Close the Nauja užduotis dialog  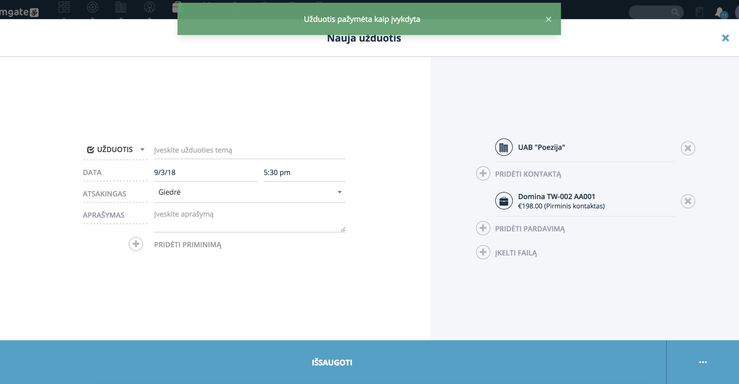click(x=725, y=38)
